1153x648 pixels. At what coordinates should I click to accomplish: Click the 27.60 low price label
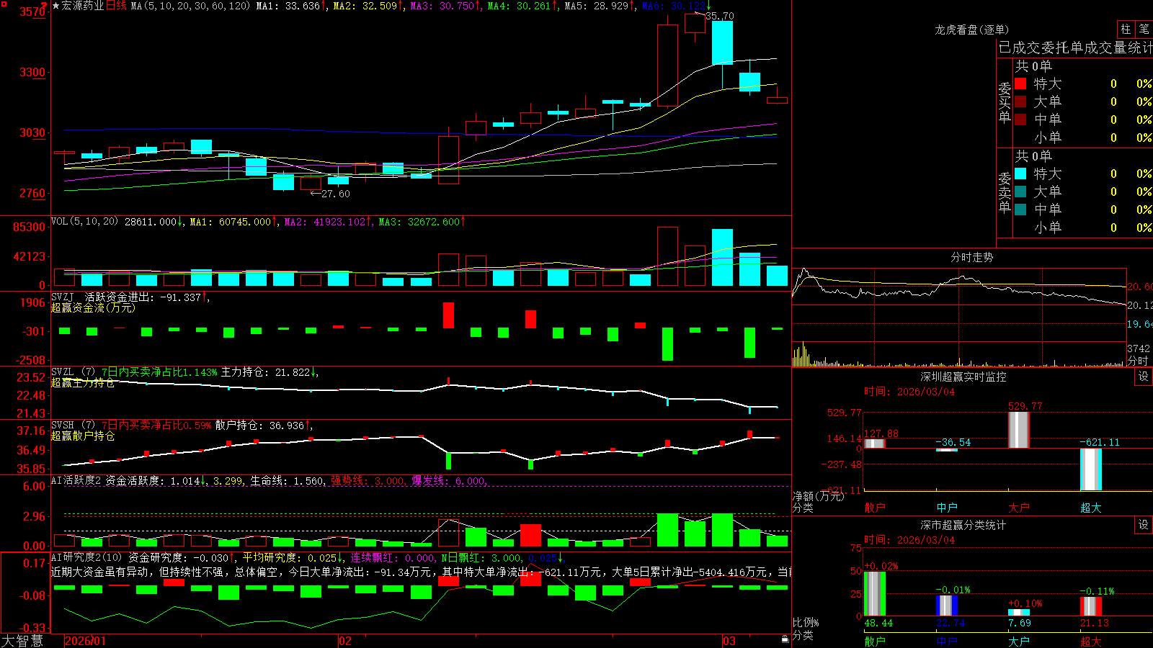[336, 194]
